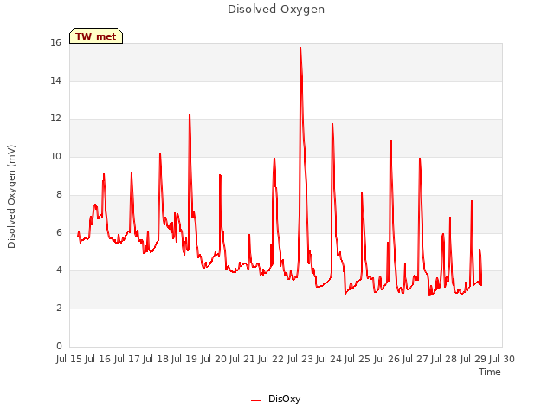Viewport: 554px width, 416px height.
Task: Select the 'Disolved Oxygen' chart title
Action: (276, 10)
